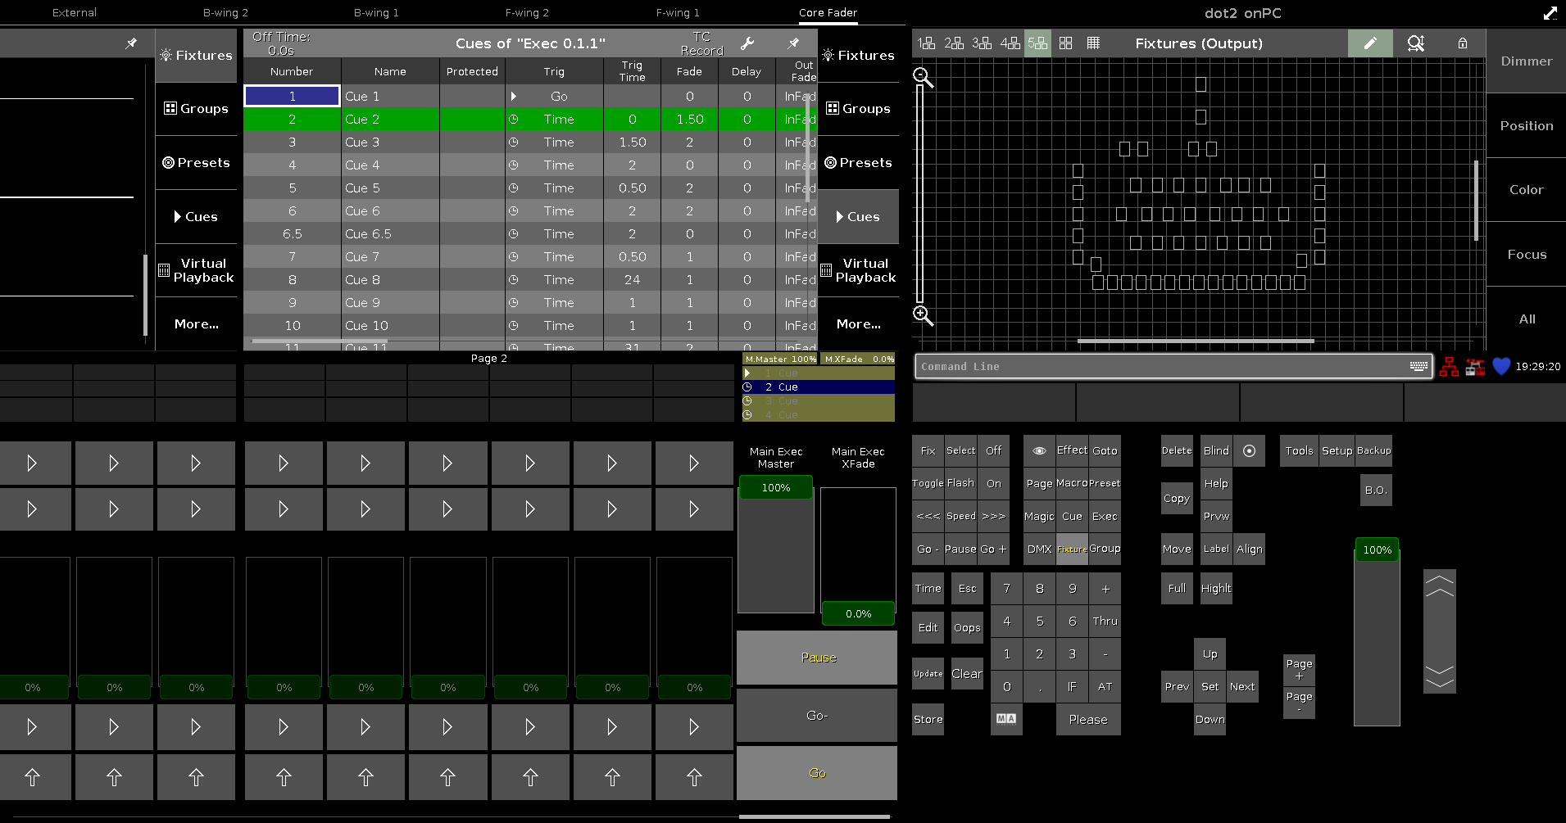This screenshot has height=823, width=1566.
Task: Click the wrench icon in Cues header
Action: pos(747,43)
